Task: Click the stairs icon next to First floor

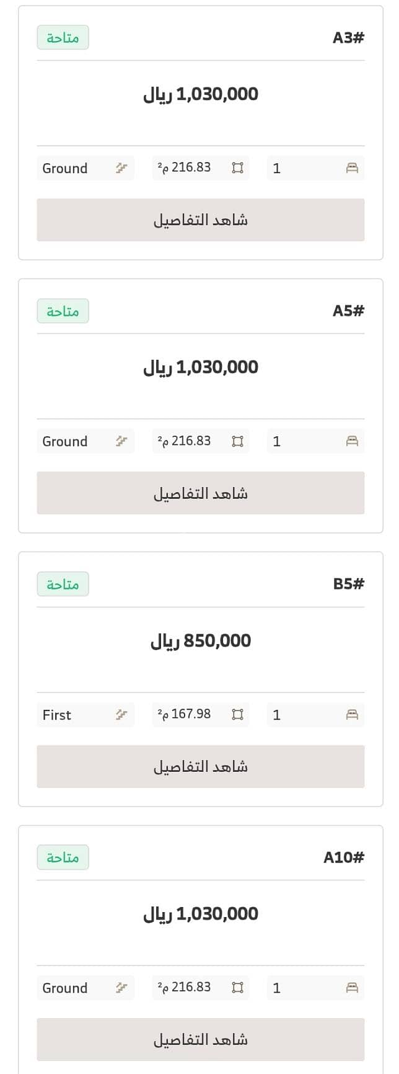Action: [x=121, y=715]
